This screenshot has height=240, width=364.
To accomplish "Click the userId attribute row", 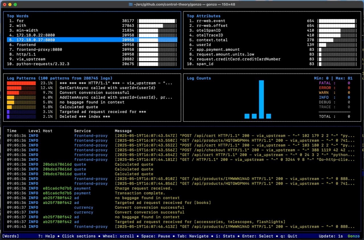I will pyautogui.click(x=204, y=45).
